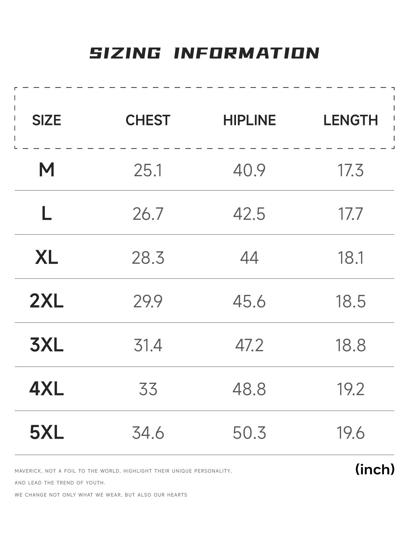Choose the 2XL size label
Image resolution: width=409 pixels, height=545 pixels.
47,302
